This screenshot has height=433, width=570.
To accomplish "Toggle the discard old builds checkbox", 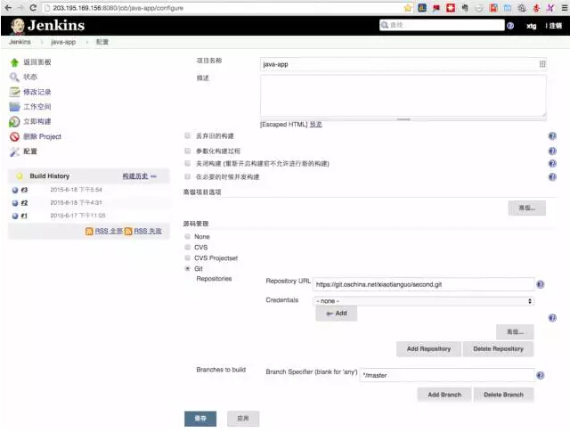I will 188,135.
